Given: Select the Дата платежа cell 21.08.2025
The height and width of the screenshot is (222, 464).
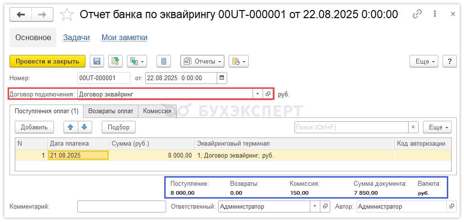Looking at the screenshot, I should [78, 156].
